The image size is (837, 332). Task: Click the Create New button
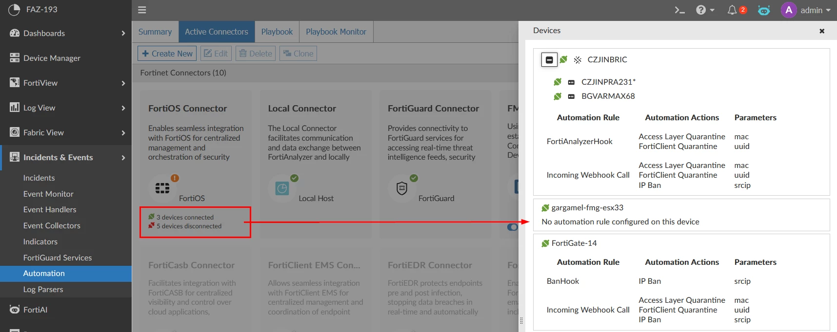(x=167, y=54)
